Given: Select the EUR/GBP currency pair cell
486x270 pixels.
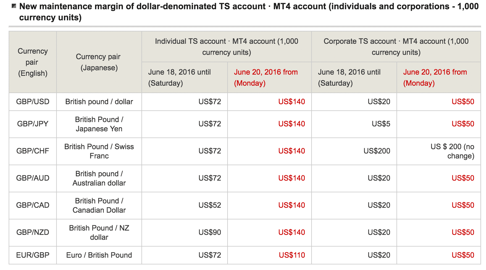Looking at the screenshot, I should pos(33,255).
